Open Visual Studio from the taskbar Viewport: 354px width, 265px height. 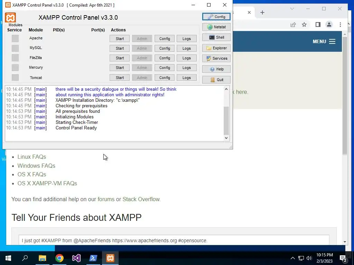76,258
